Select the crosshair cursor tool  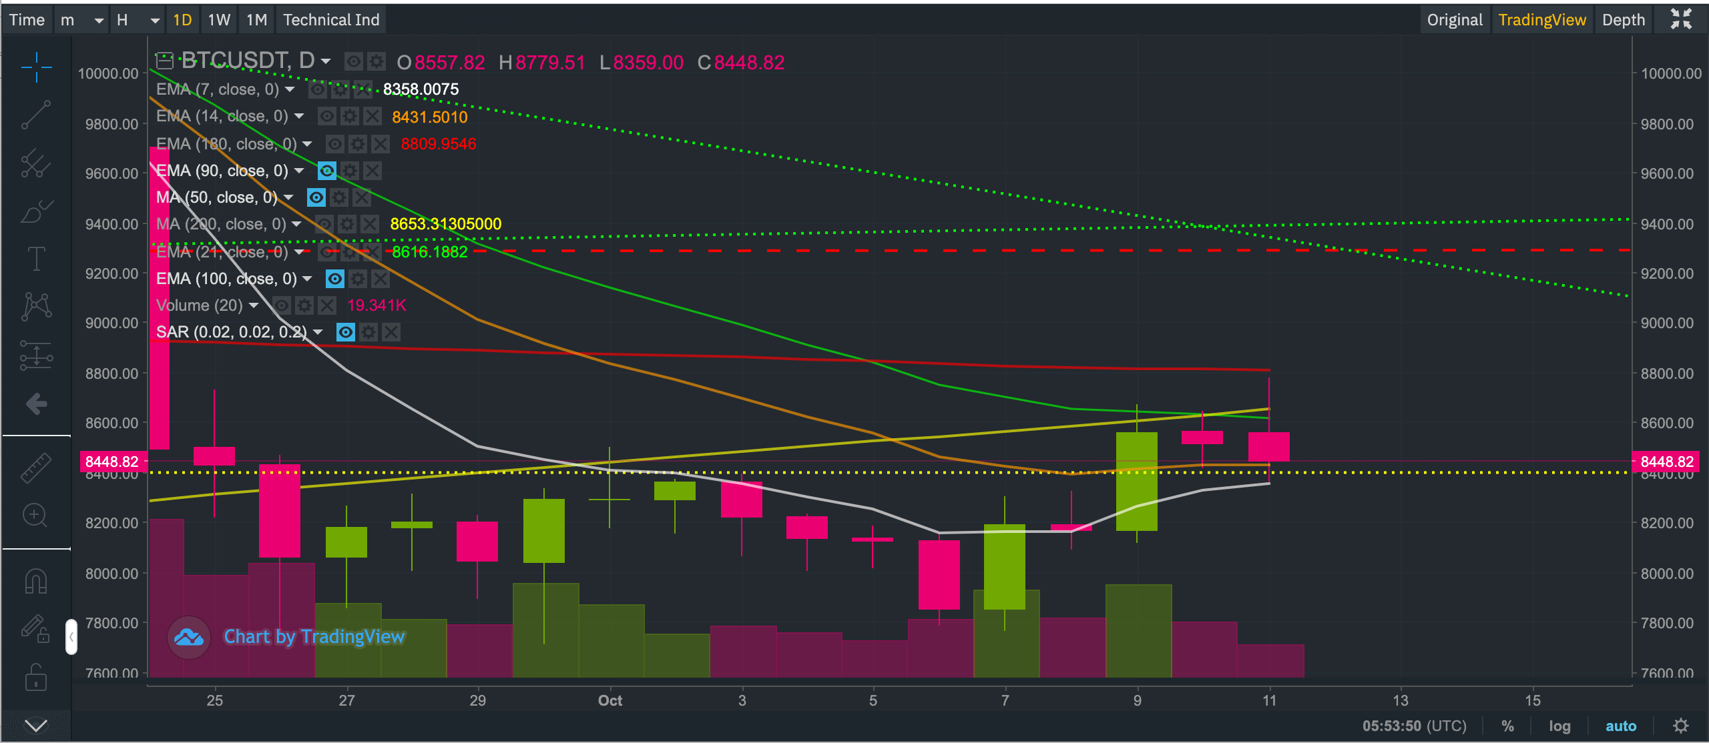tap(36, 67)
